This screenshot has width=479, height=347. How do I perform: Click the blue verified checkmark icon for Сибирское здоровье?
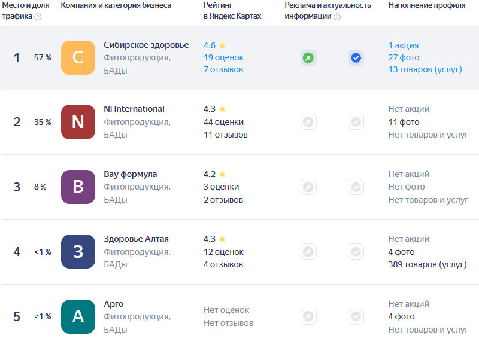[356, 57]
